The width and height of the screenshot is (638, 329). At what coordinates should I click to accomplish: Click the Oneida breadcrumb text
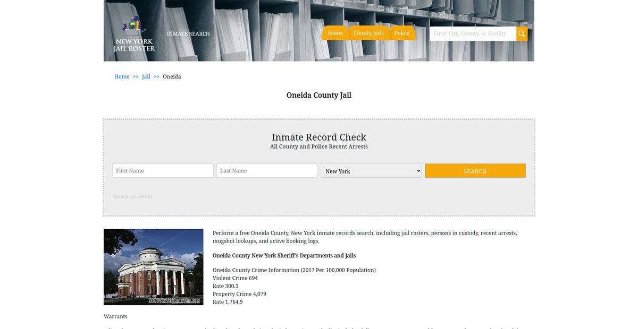tap(172, 77)
